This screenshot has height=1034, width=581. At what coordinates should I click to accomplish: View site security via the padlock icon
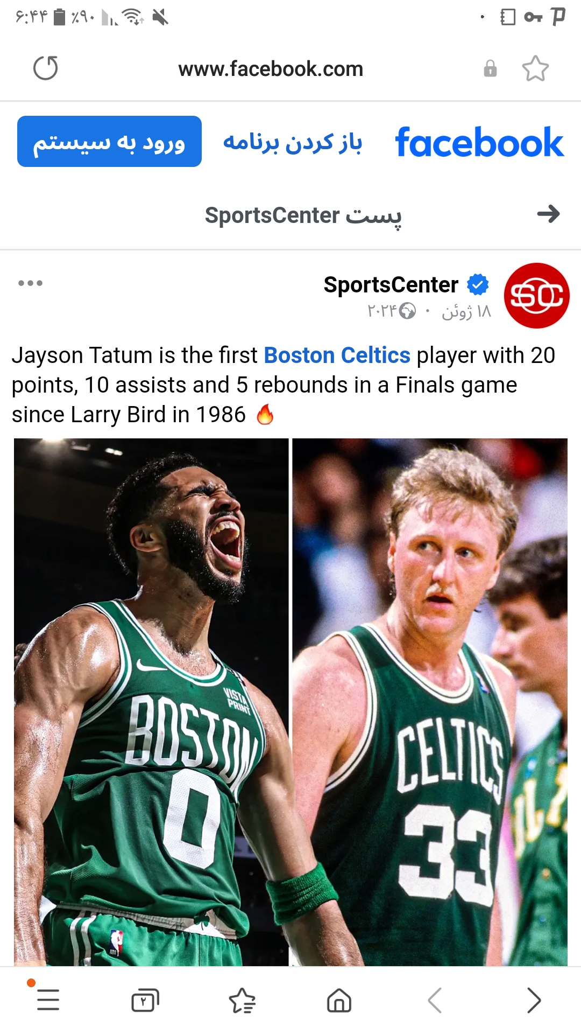490,68
